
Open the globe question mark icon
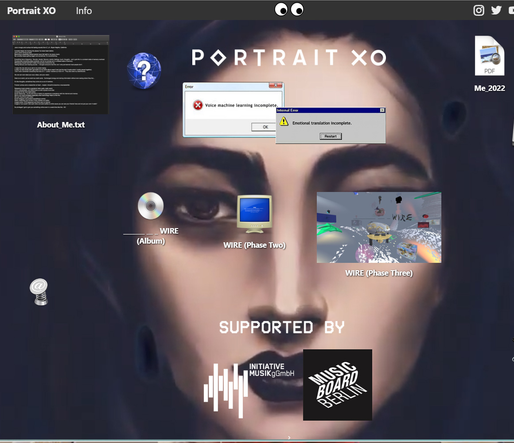pyautogui.click(x=144, y=71)
